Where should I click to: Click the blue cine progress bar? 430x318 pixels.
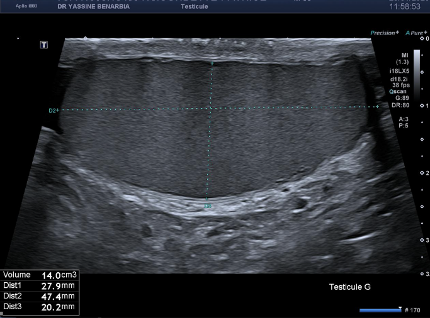click(x=380, y=310)
